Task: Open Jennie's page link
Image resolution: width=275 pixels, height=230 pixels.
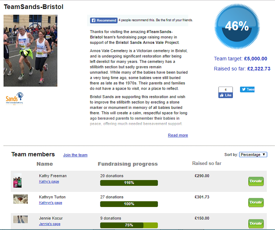Action: (x=50, y=224)
